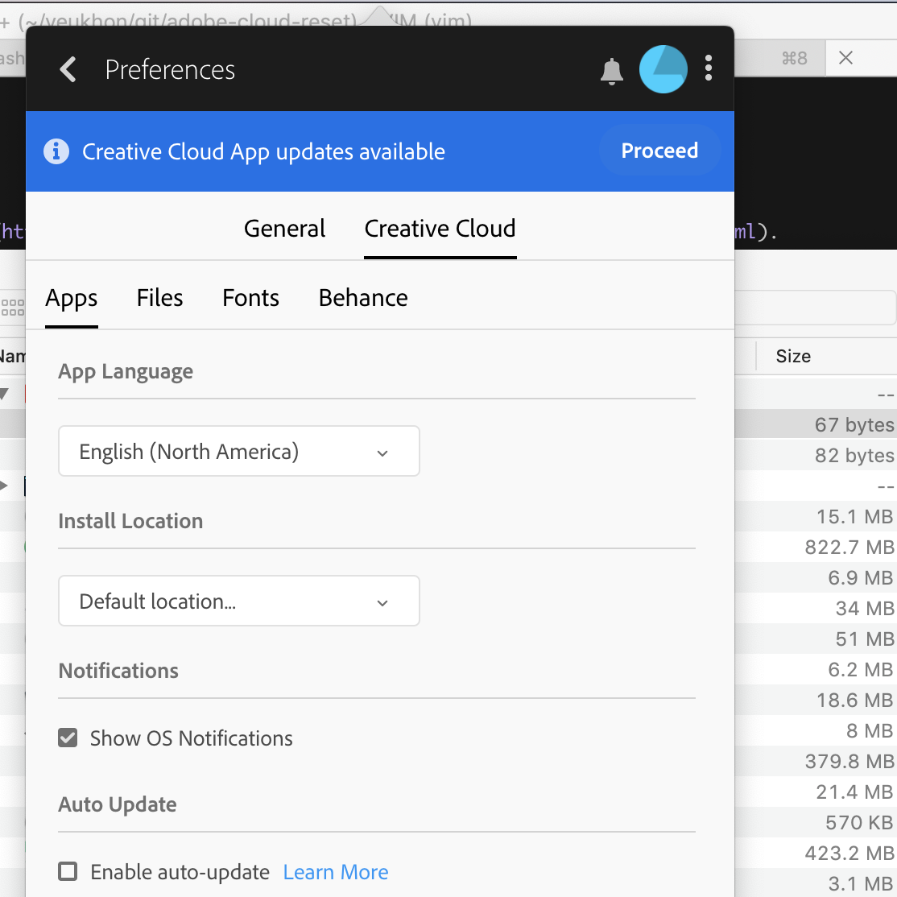
Task: Select the 570 KB row in Finder
Action: [816, 822]
